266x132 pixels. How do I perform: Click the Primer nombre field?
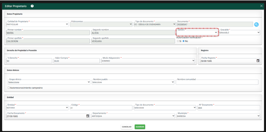[x=48, y=33]
